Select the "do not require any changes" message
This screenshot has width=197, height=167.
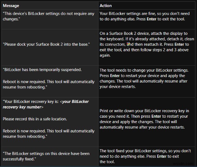point(48,16)
